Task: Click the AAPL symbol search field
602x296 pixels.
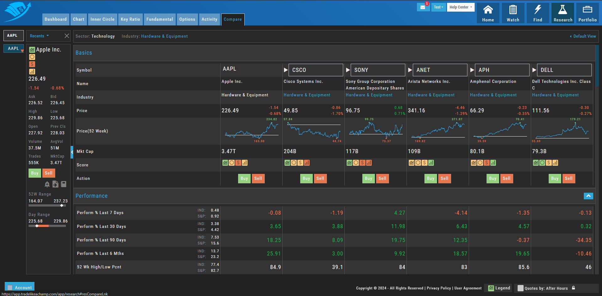Action: 13,35
